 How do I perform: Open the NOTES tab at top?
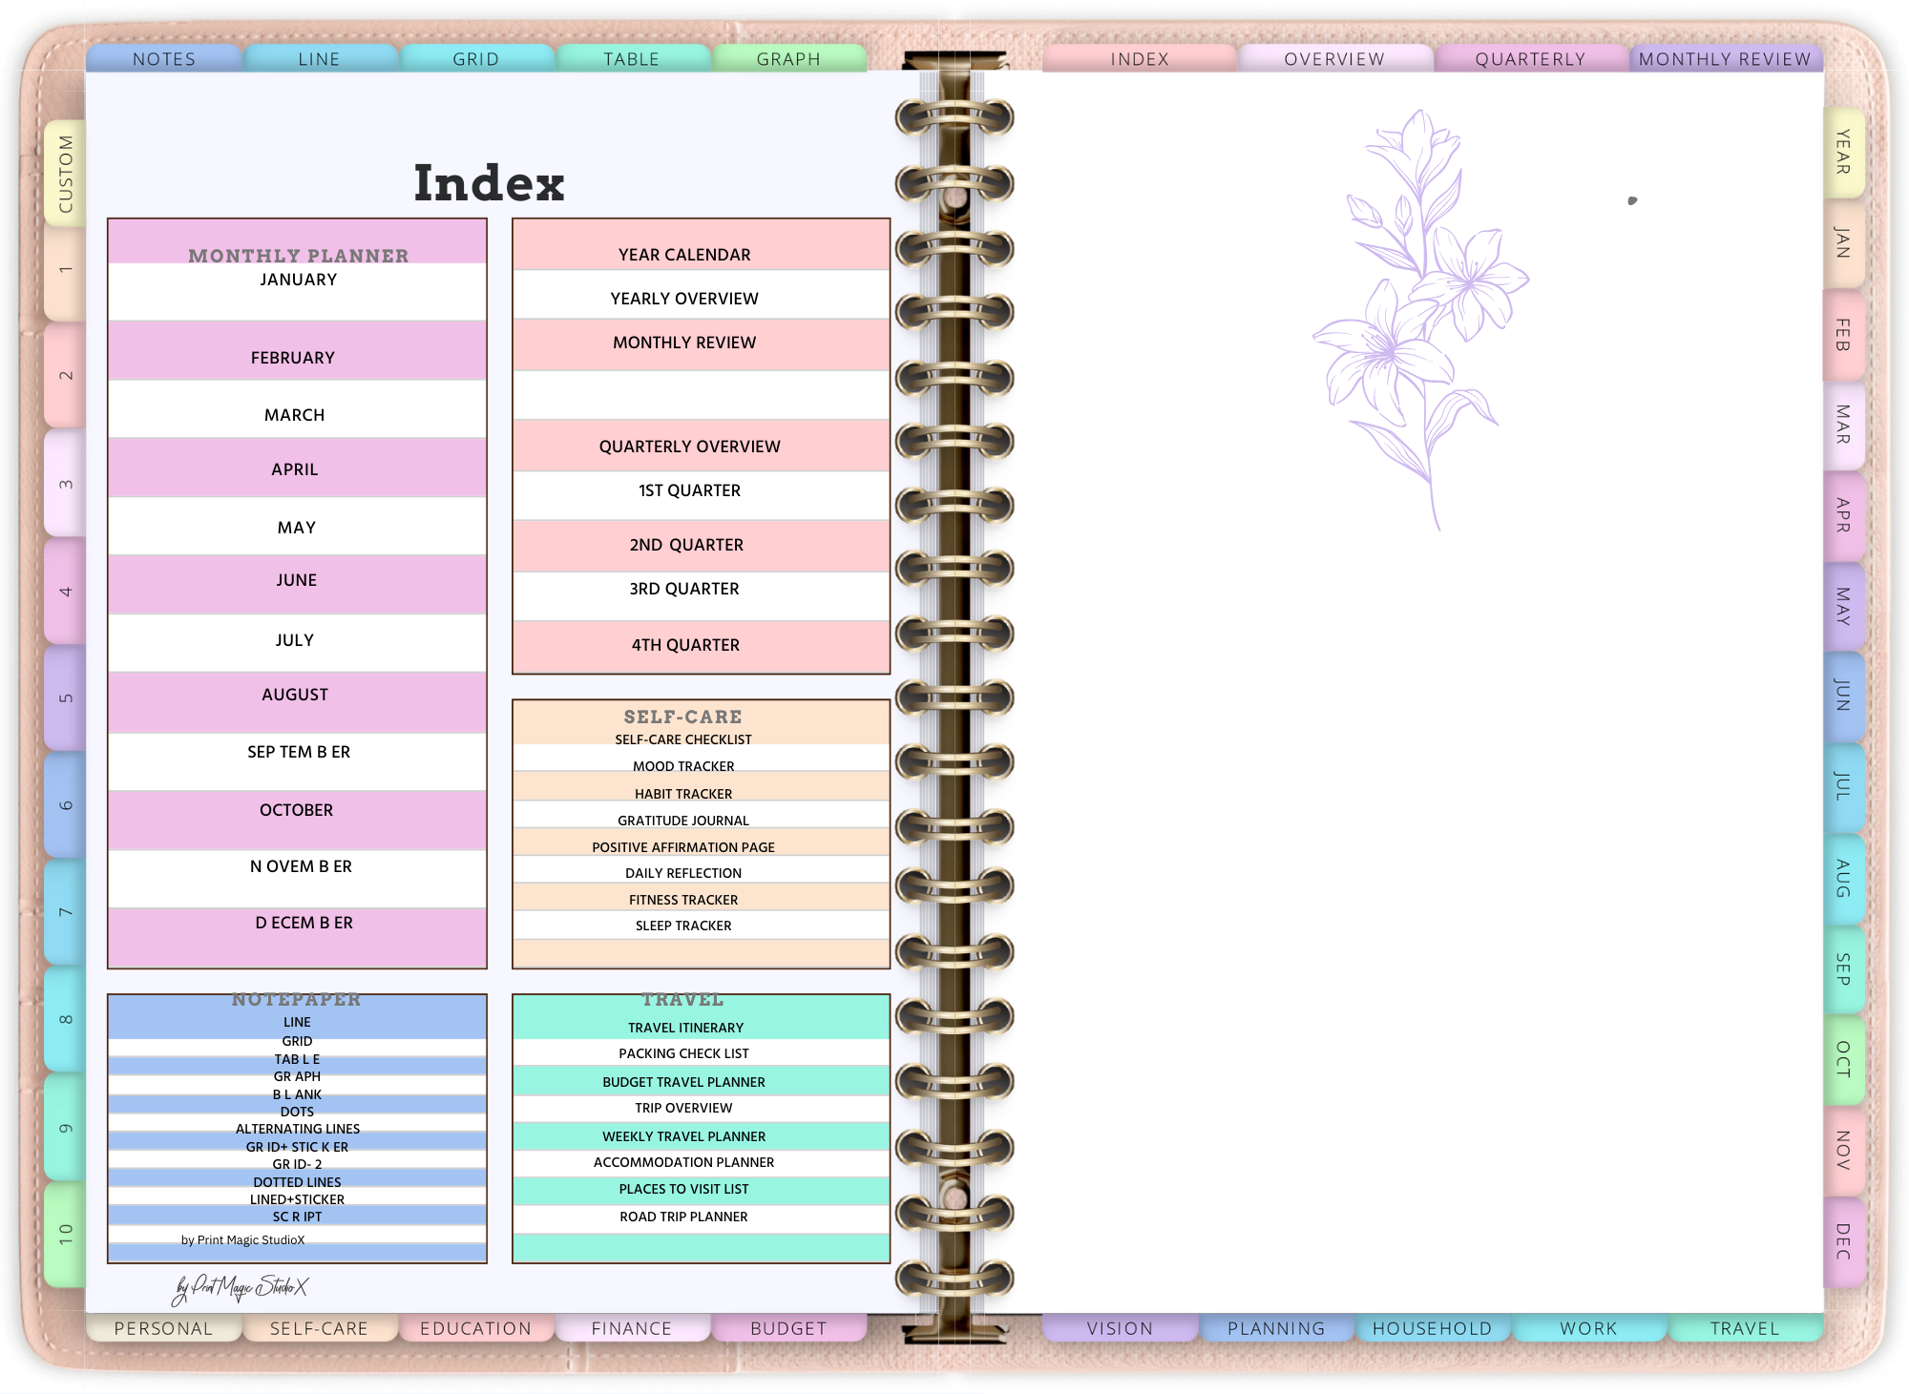[163, 59]
